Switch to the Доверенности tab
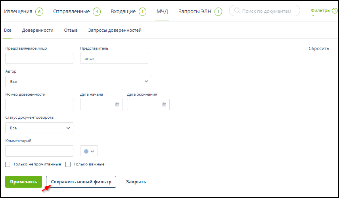Viewport: 339px width, 198px height. [38, 30]
